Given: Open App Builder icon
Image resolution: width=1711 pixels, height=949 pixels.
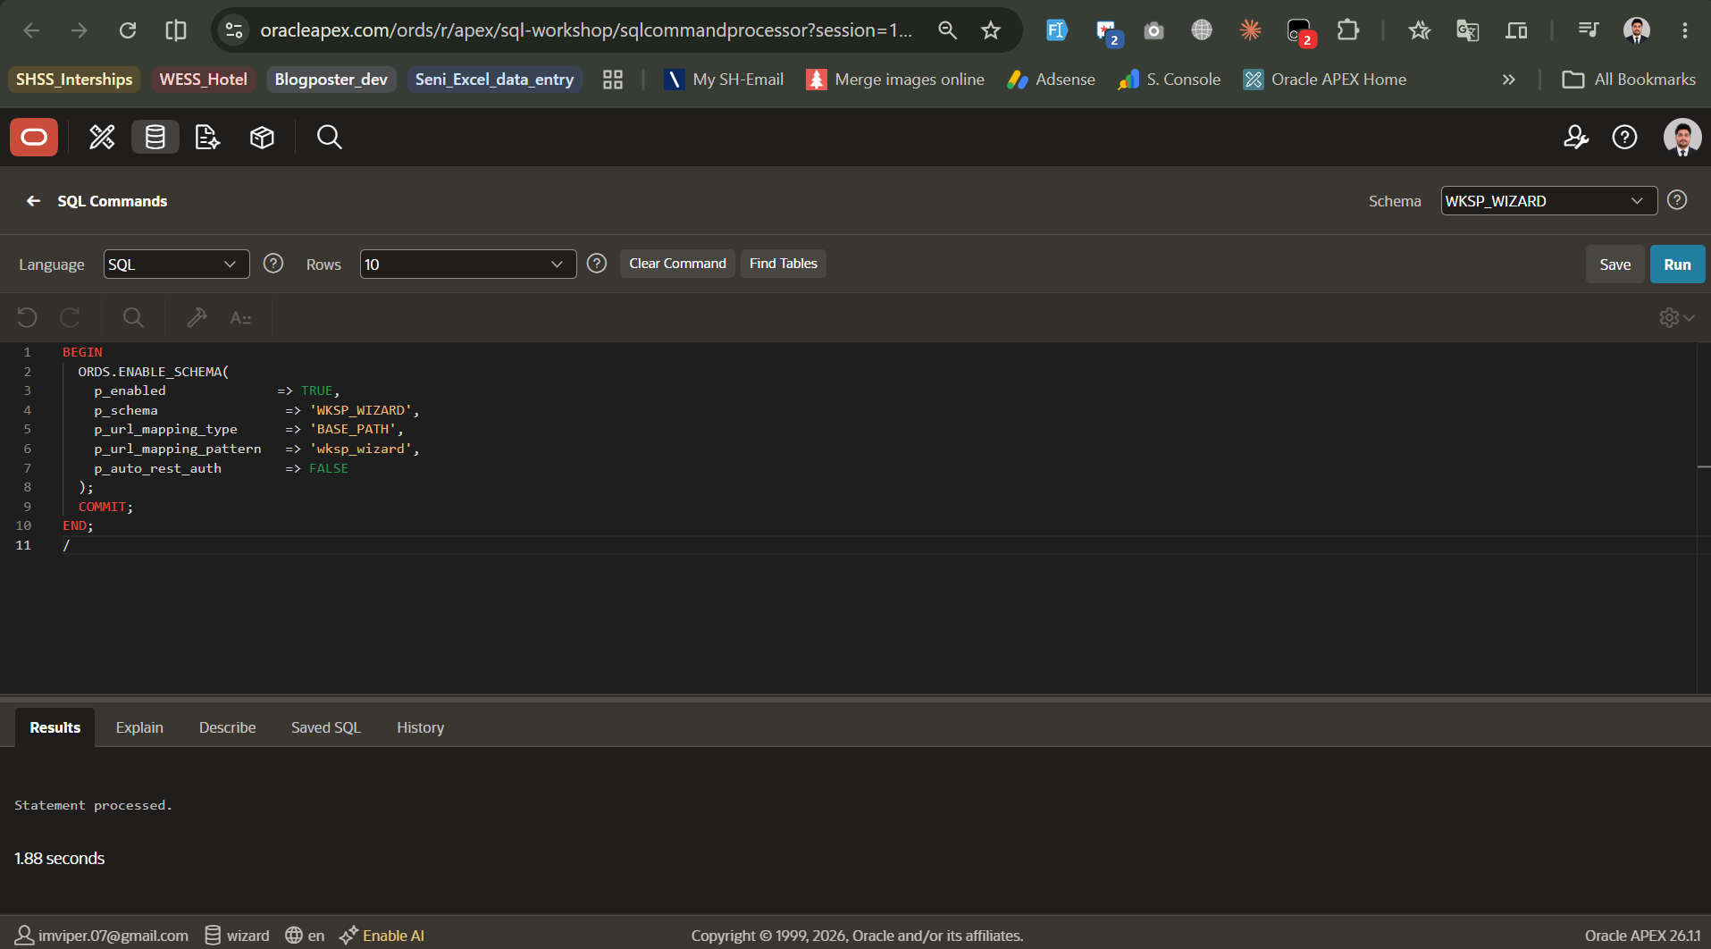Looking at the screenshot, I should click(x=102, y=137).
